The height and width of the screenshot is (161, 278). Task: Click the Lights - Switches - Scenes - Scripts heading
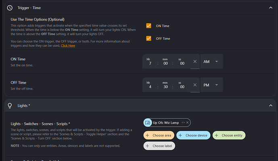pos(40,124)
